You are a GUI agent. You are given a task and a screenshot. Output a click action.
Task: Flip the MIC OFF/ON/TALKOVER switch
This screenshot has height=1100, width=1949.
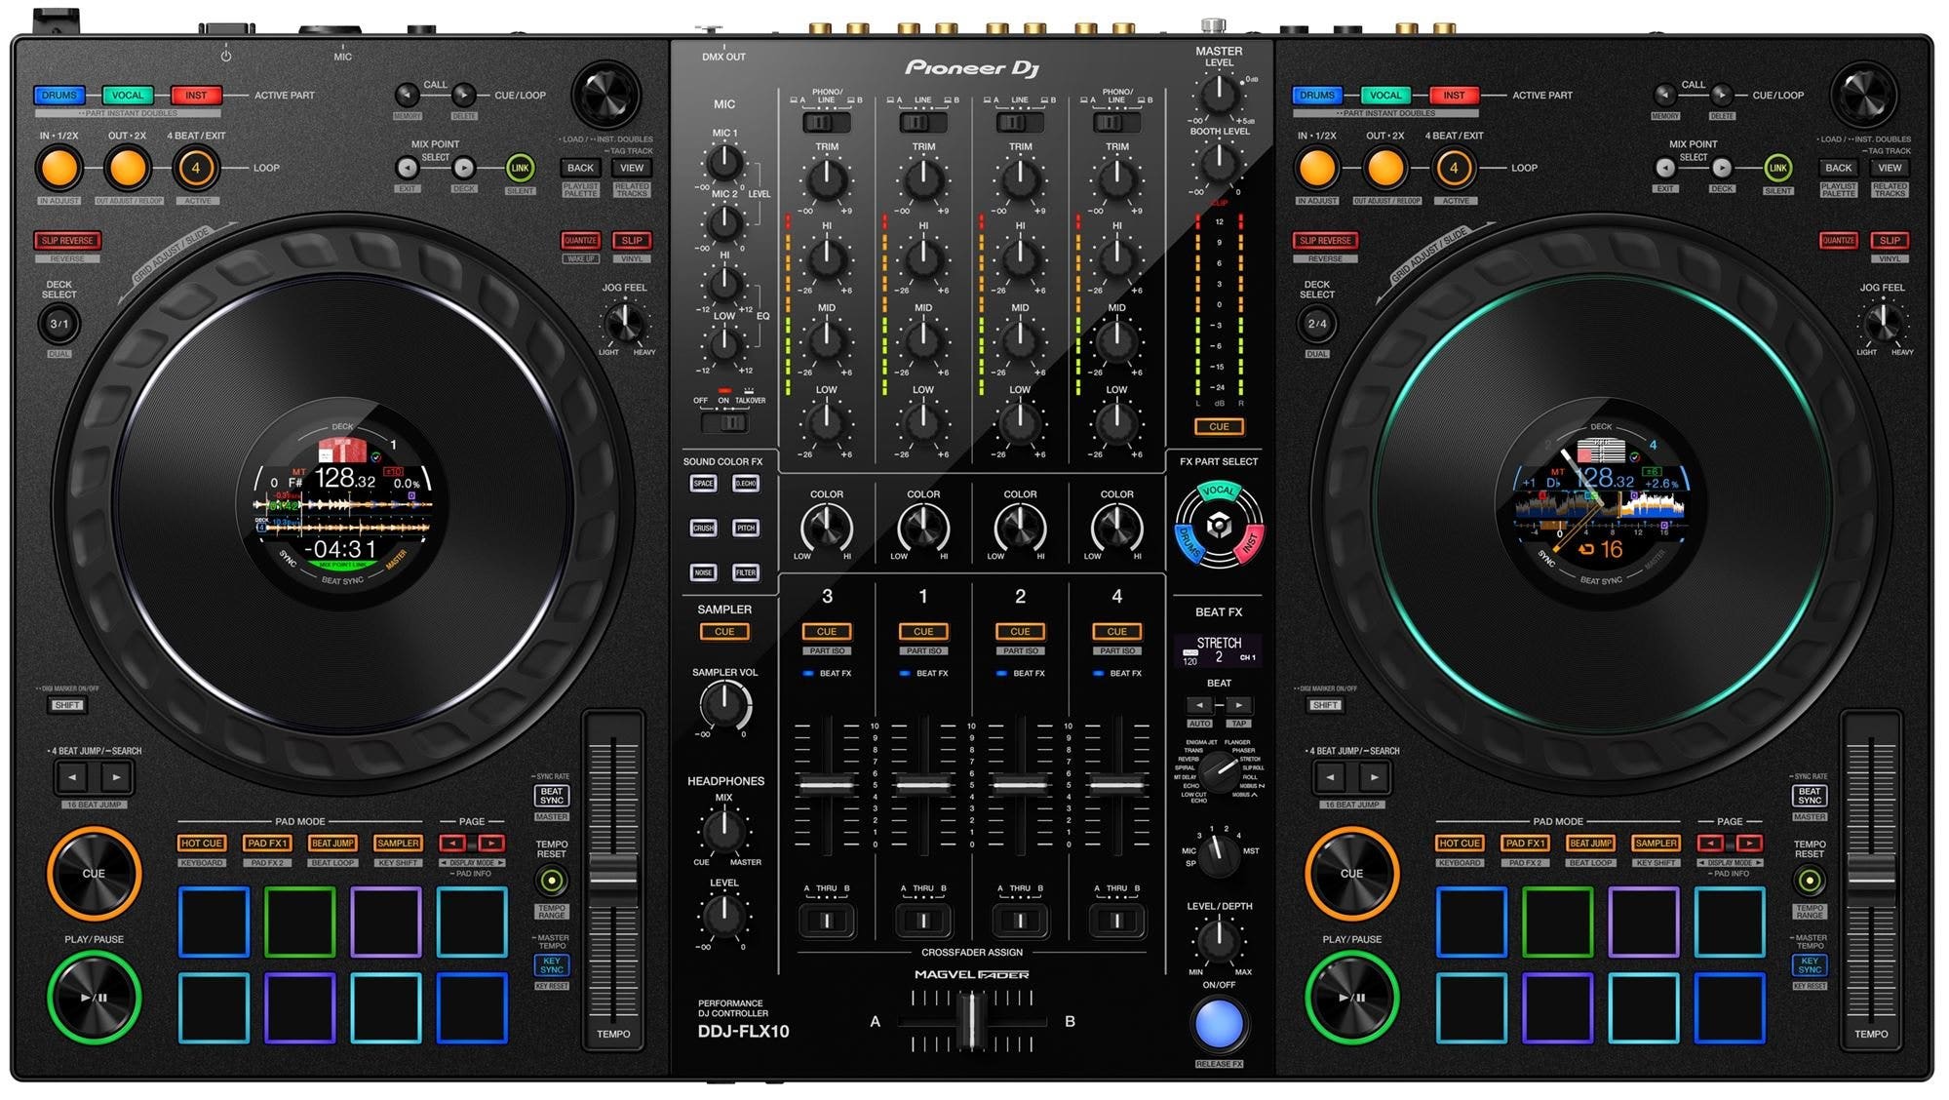coord(723,423)
